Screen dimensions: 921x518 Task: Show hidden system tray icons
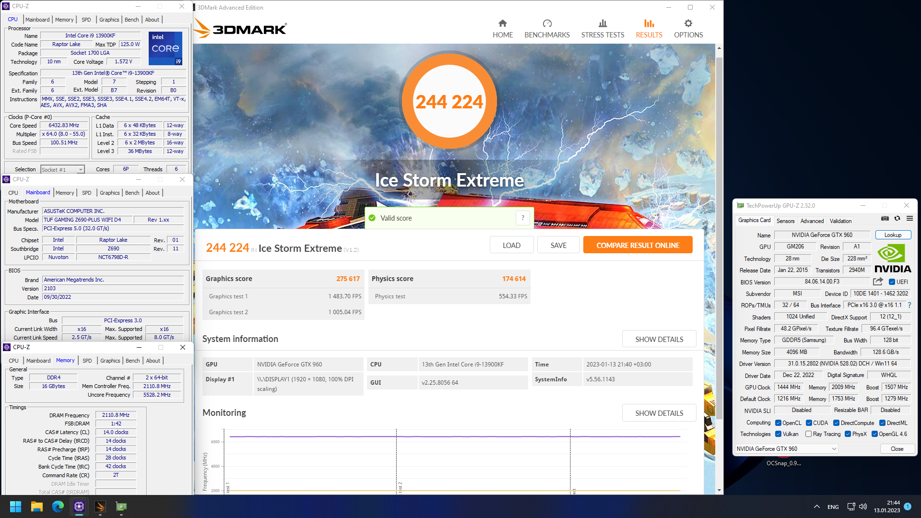pos(816,506)
